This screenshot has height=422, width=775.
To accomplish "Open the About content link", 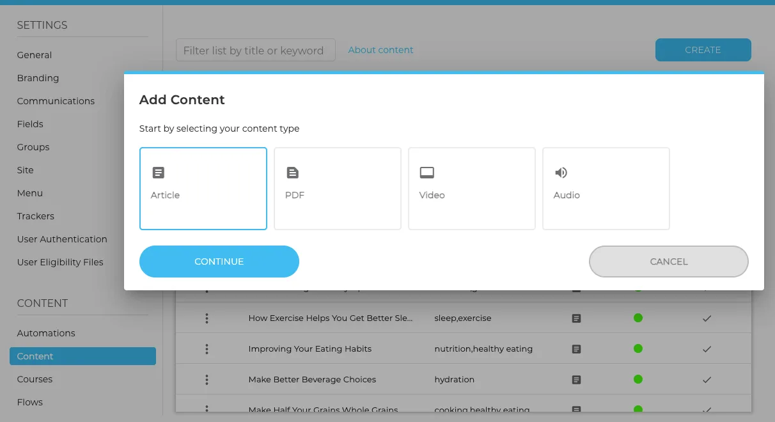I will point(380,49).
